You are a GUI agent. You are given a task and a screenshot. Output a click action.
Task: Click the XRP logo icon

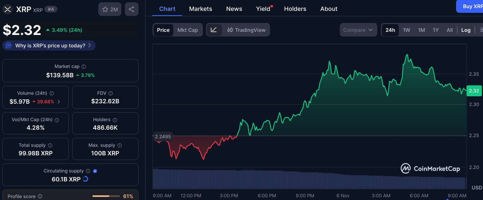coord(8,9)
